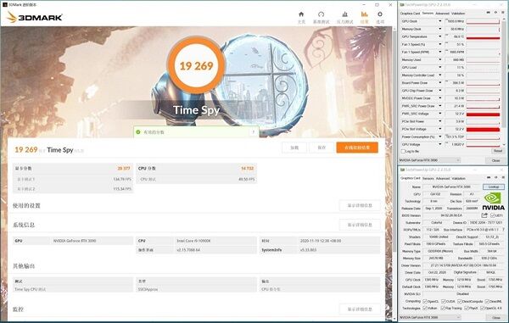Select the orange results chart icon
This screenshot has height=323, width=509.
tap(364, 14)
